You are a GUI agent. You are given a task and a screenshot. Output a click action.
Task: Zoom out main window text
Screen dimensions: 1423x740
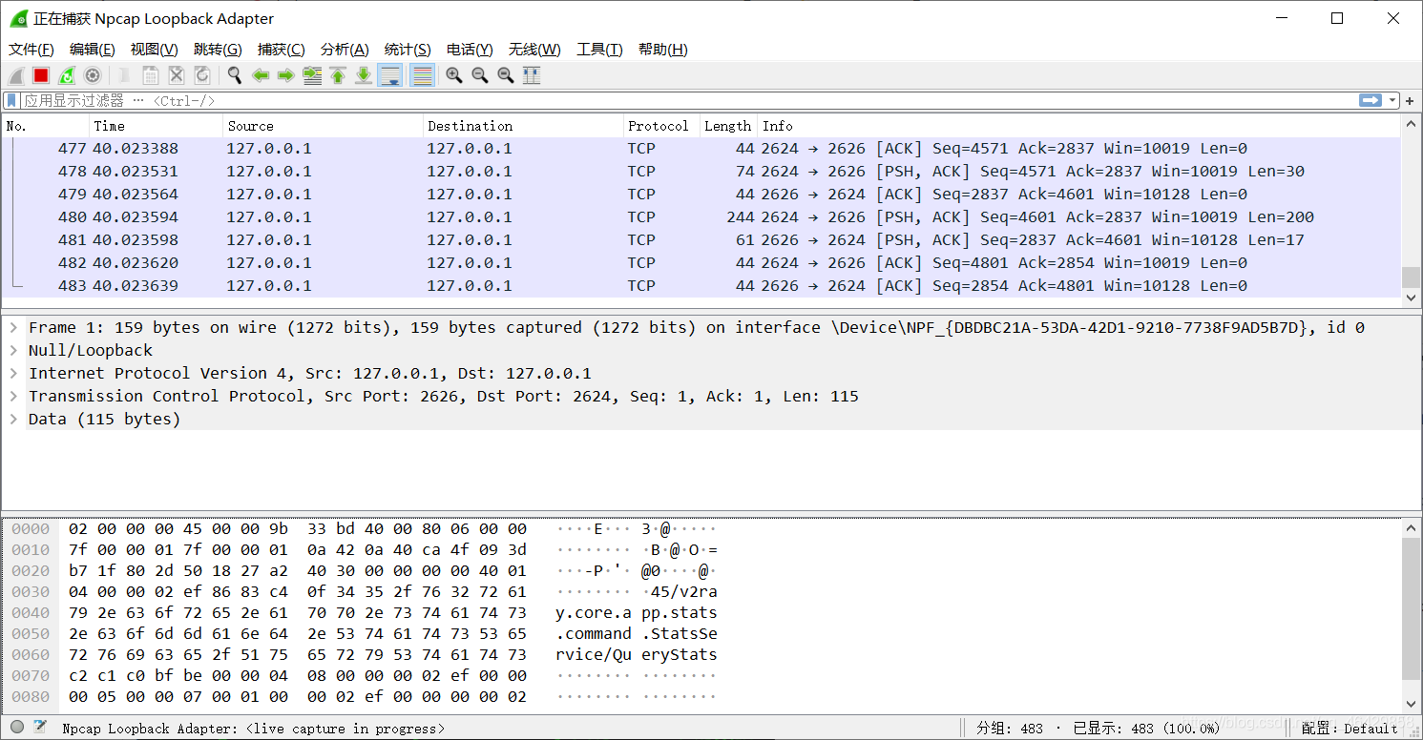(480, 75)
